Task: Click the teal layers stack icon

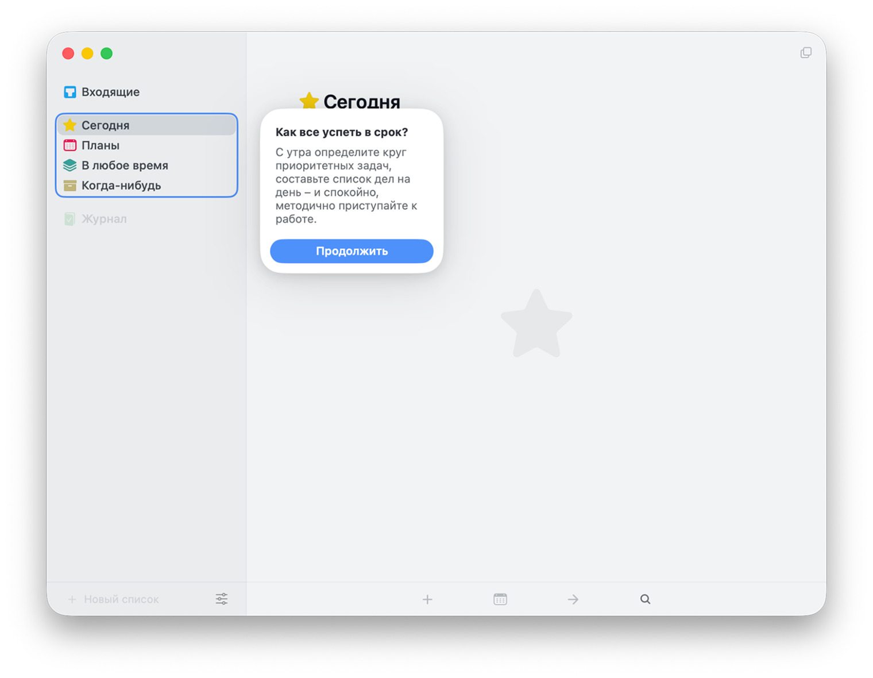Action: pos(70,165)
